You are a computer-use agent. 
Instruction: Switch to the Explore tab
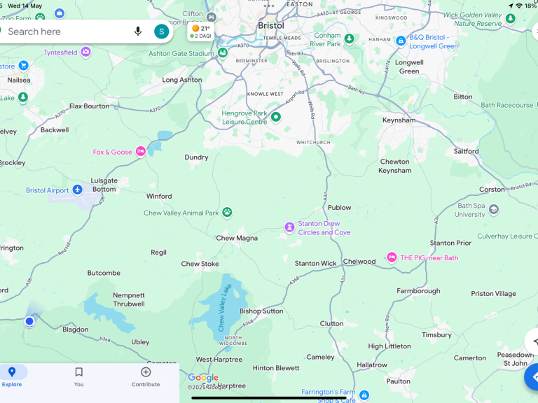[12, 376]
